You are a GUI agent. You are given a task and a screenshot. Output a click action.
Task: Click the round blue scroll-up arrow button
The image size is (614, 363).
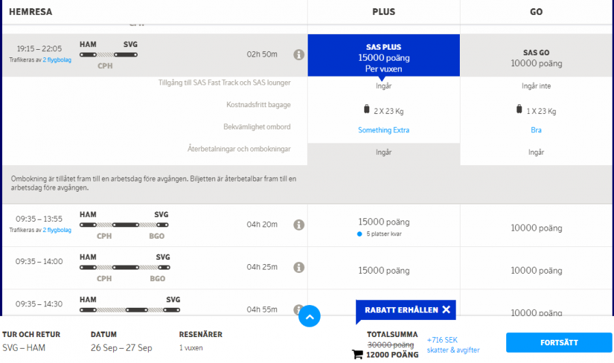click(309, 316)
